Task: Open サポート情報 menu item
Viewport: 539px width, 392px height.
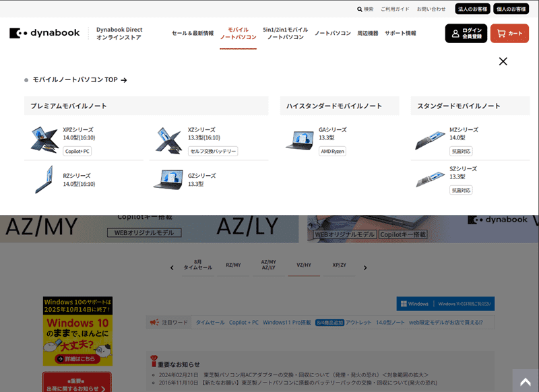Action: [x=400, y=33]
